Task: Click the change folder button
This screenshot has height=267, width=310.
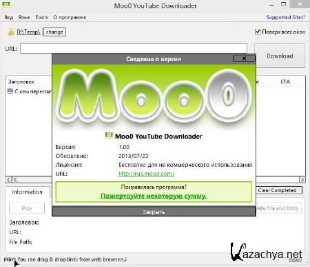Action: (54, 32)
